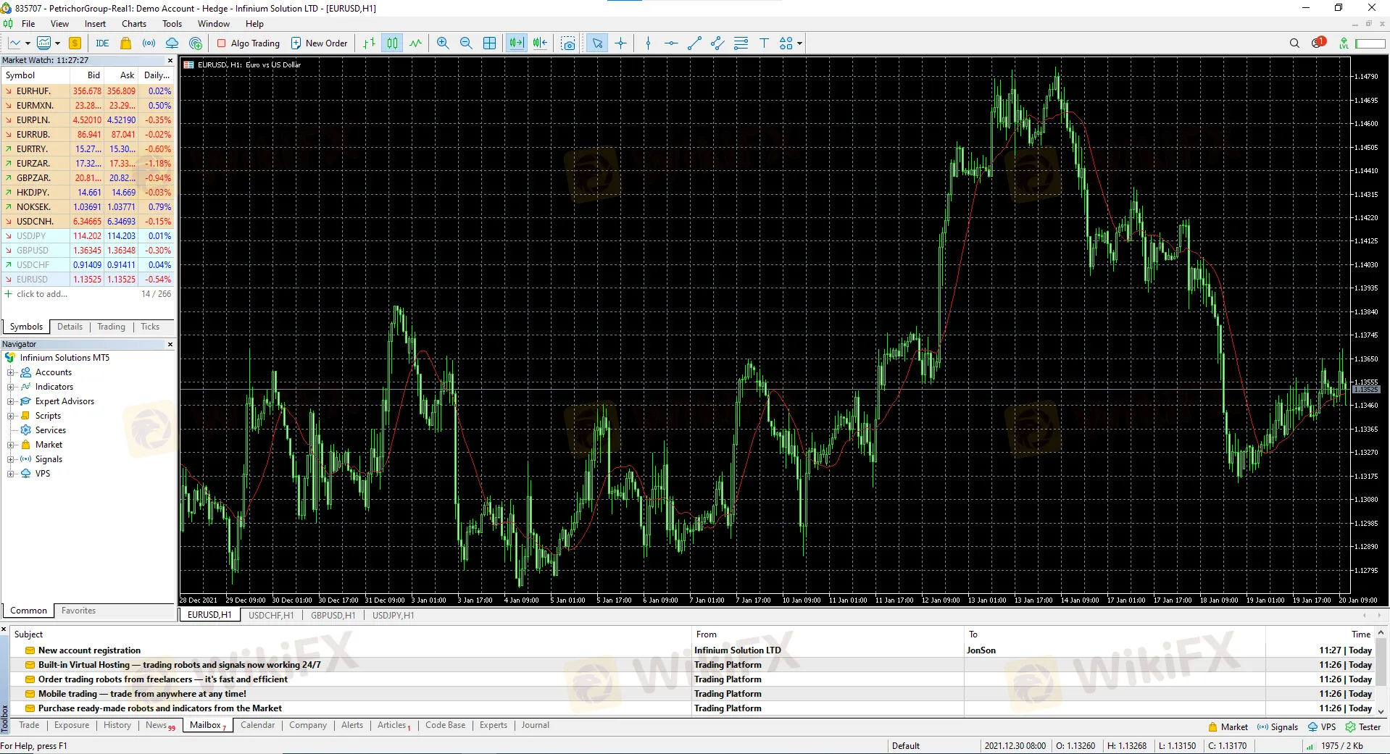The width and height of the screenshot is (1390, 754).
Task: Toggle chart auto scroll to end
Action: pyautogui.click(x=516, y=43)
